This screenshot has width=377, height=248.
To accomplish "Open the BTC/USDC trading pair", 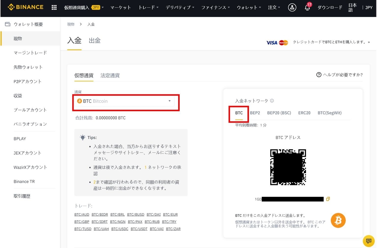I will tap(120, 229).
